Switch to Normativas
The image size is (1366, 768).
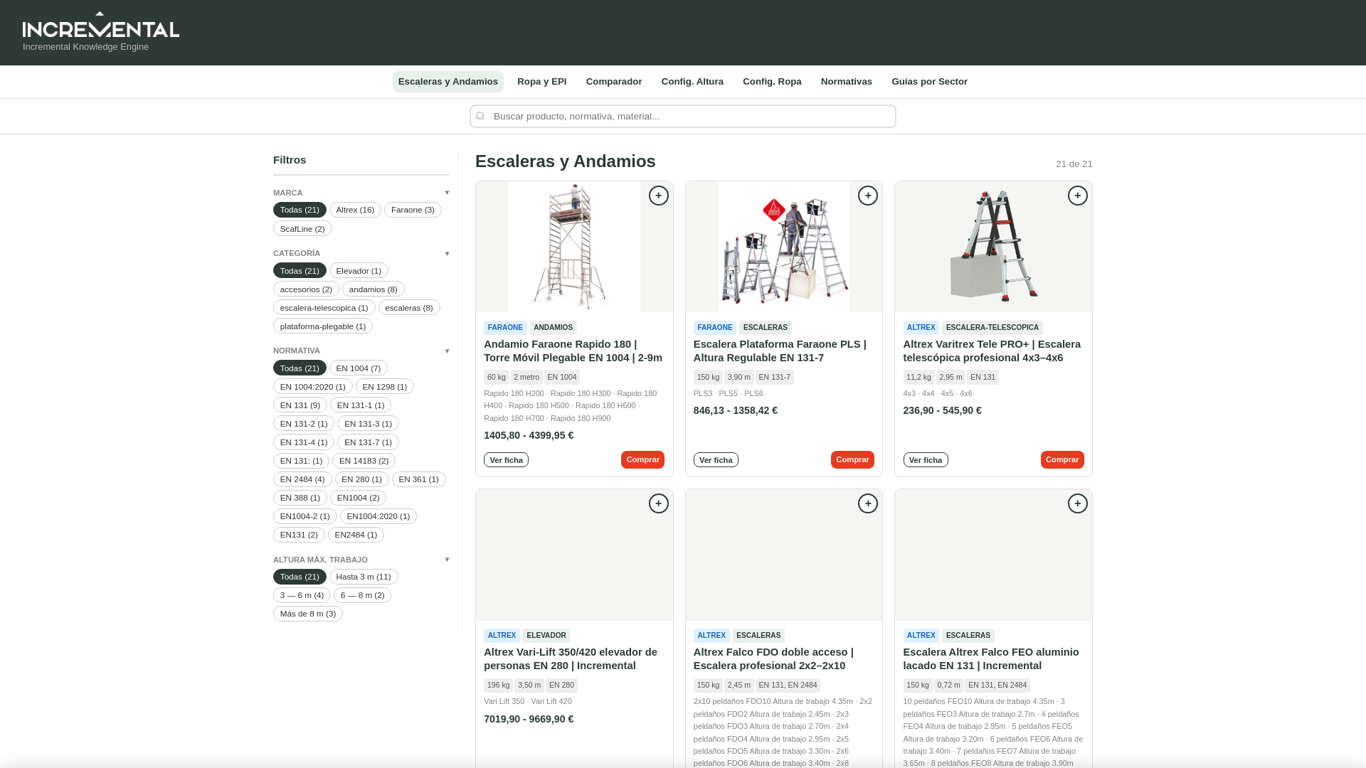(847, 82)
